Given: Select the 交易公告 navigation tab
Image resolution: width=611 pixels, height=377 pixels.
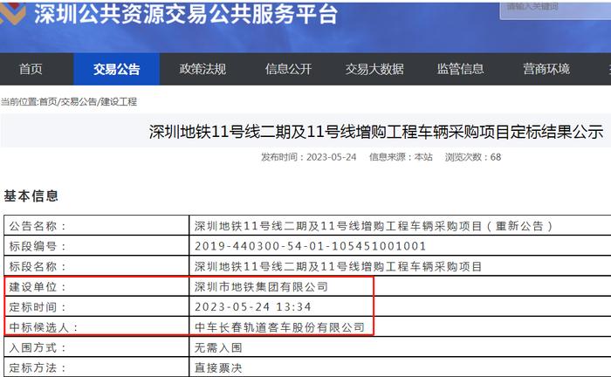Looking at the screenshot, I should (116, 69).
